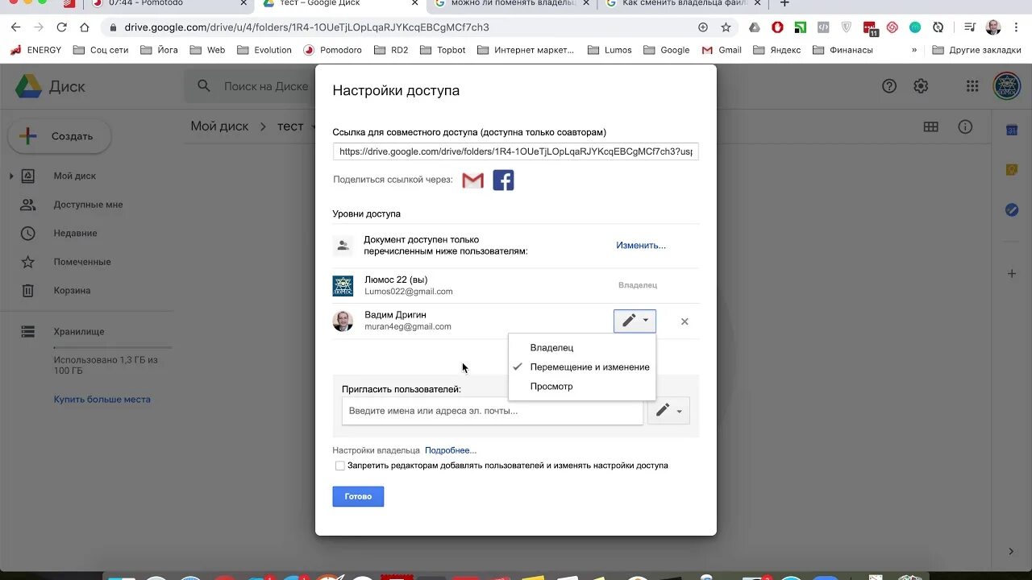Click the storage usage bar
This screenshot has height=580, width=1032.
113,348
